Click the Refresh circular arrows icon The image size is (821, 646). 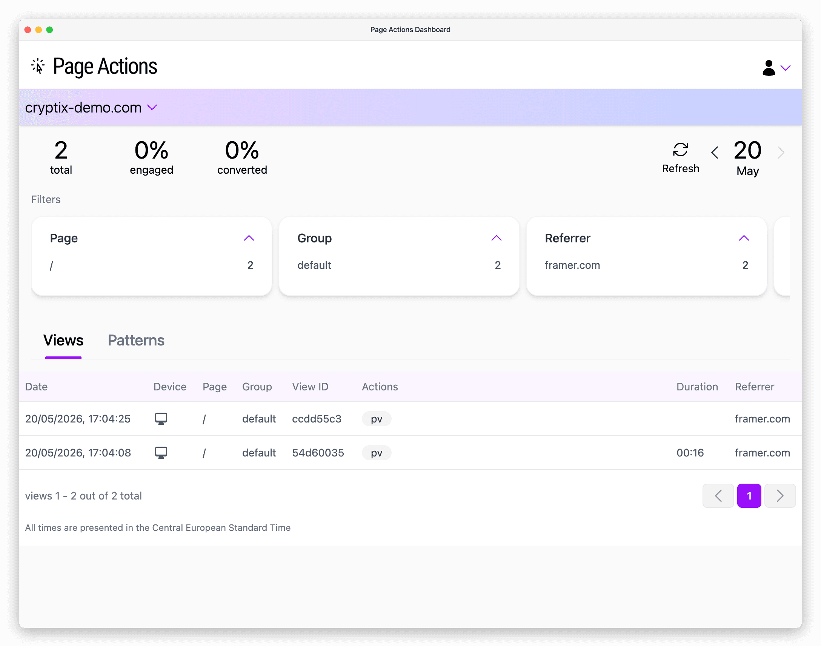pos(680,150)
